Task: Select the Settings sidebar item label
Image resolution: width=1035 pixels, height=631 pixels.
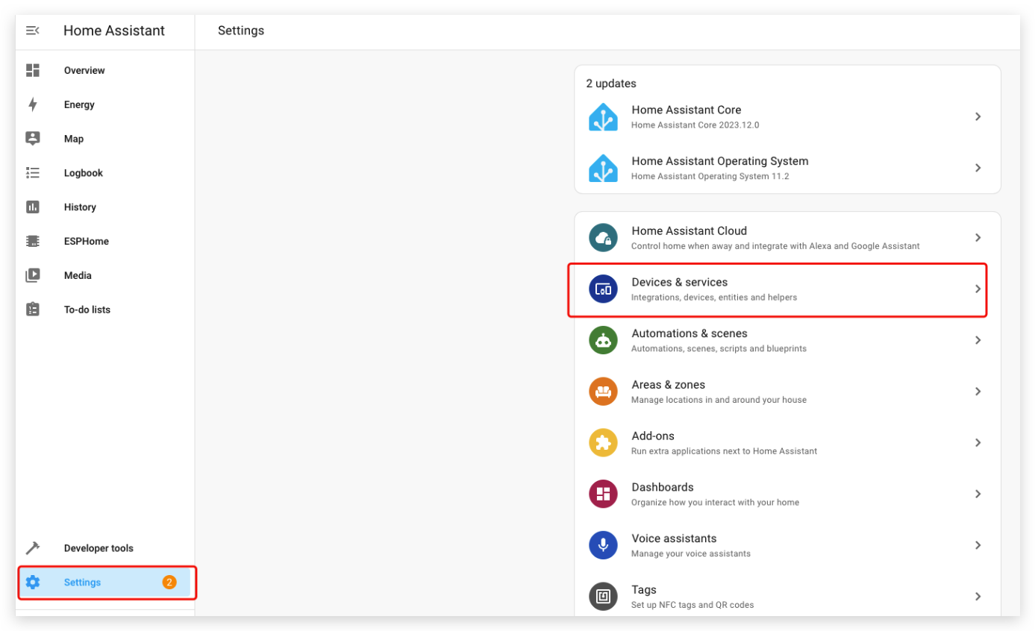Action: (82, 583)
